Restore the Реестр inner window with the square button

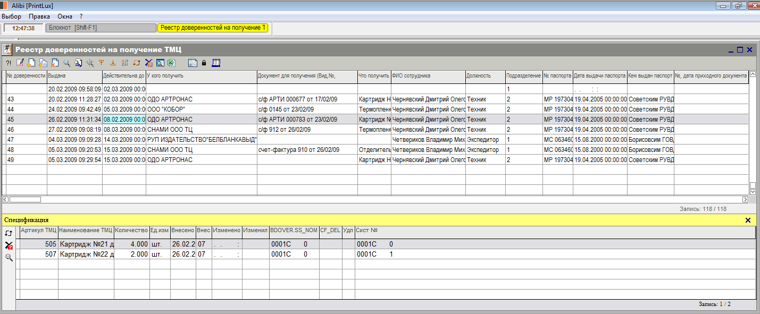tap(740, 50)
